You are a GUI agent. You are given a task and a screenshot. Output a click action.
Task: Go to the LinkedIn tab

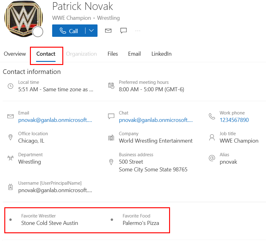pos(161,54)
